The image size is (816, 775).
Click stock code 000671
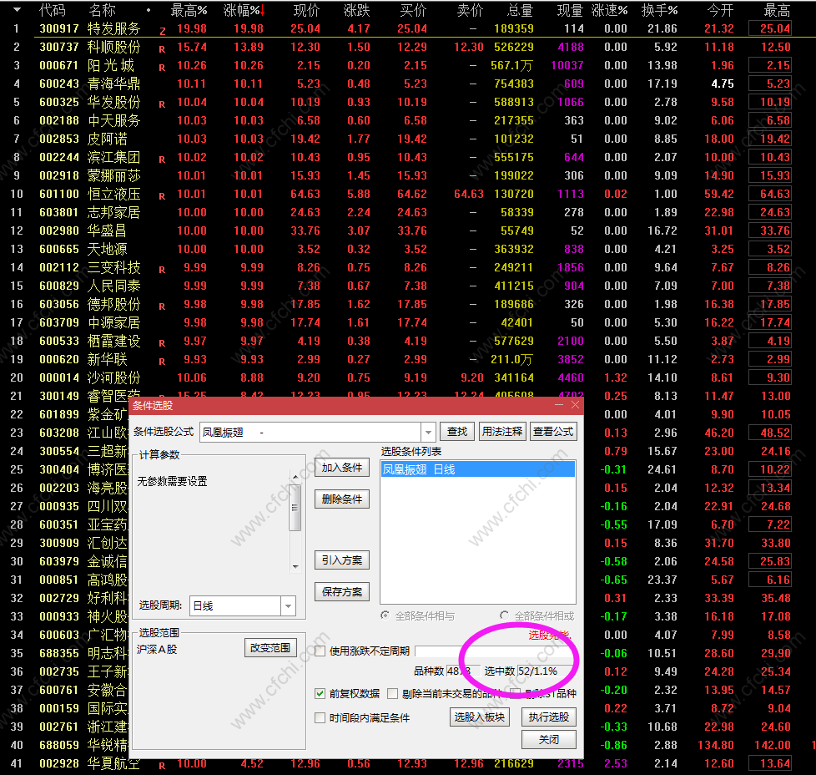59,66
